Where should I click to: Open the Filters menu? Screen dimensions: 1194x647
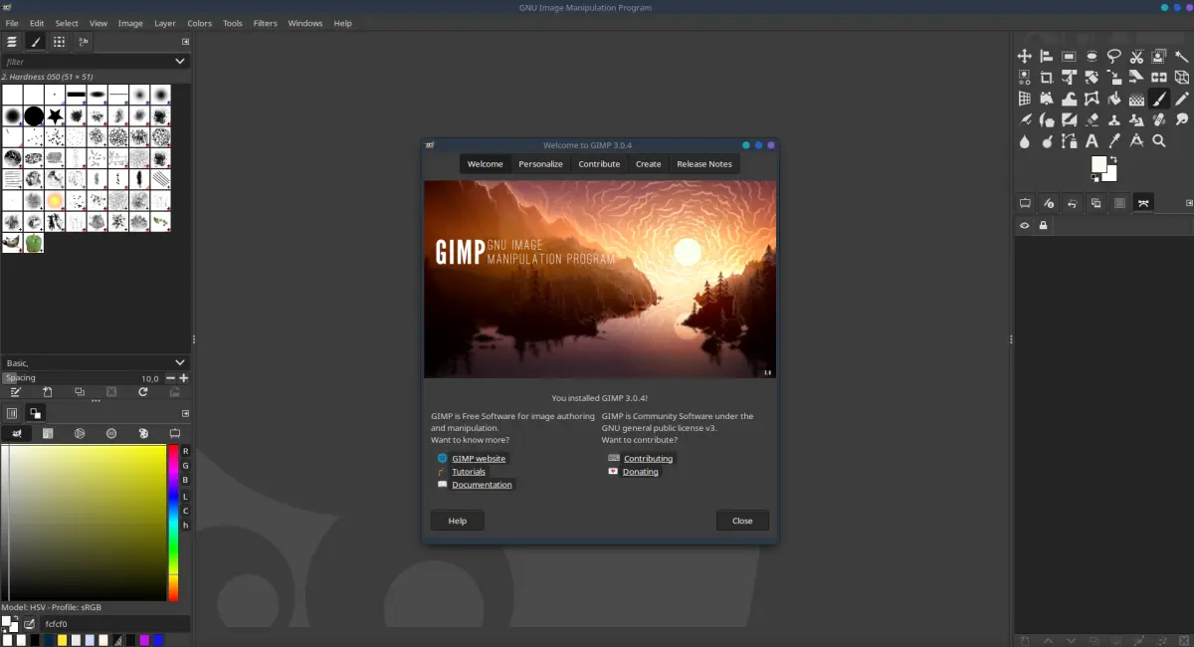pos(265,23)
